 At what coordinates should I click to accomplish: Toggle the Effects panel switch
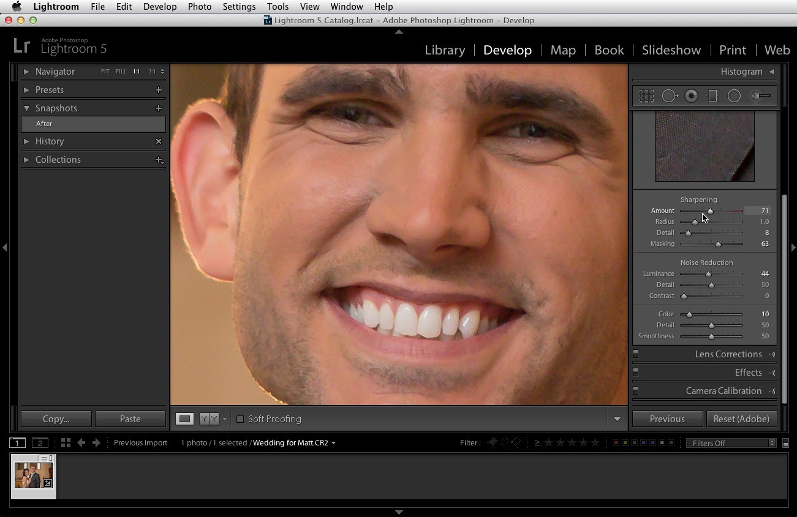coord(636,373)
